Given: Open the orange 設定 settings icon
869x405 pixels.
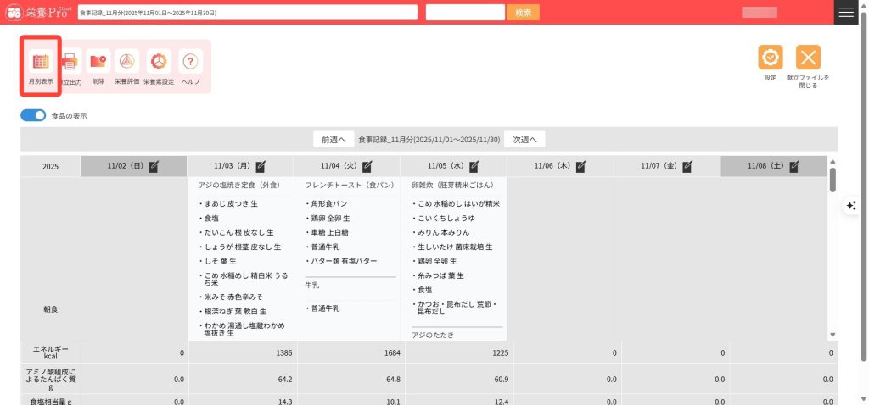Looking at the screenshot, I should tap(770, 58).
